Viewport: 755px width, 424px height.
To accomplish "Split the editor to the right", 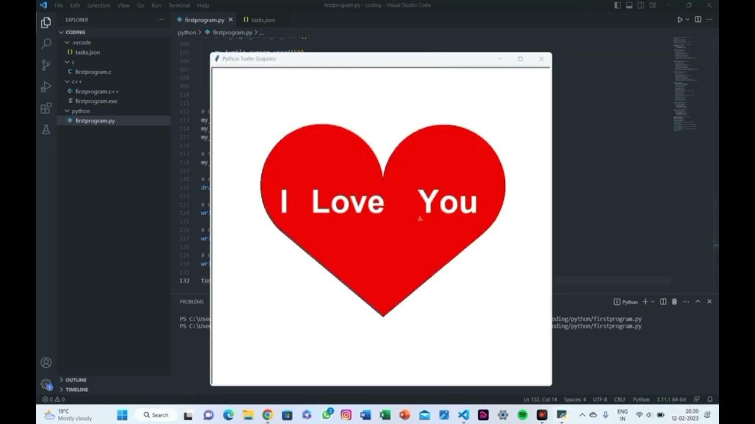I will click(x=698, y=19).
